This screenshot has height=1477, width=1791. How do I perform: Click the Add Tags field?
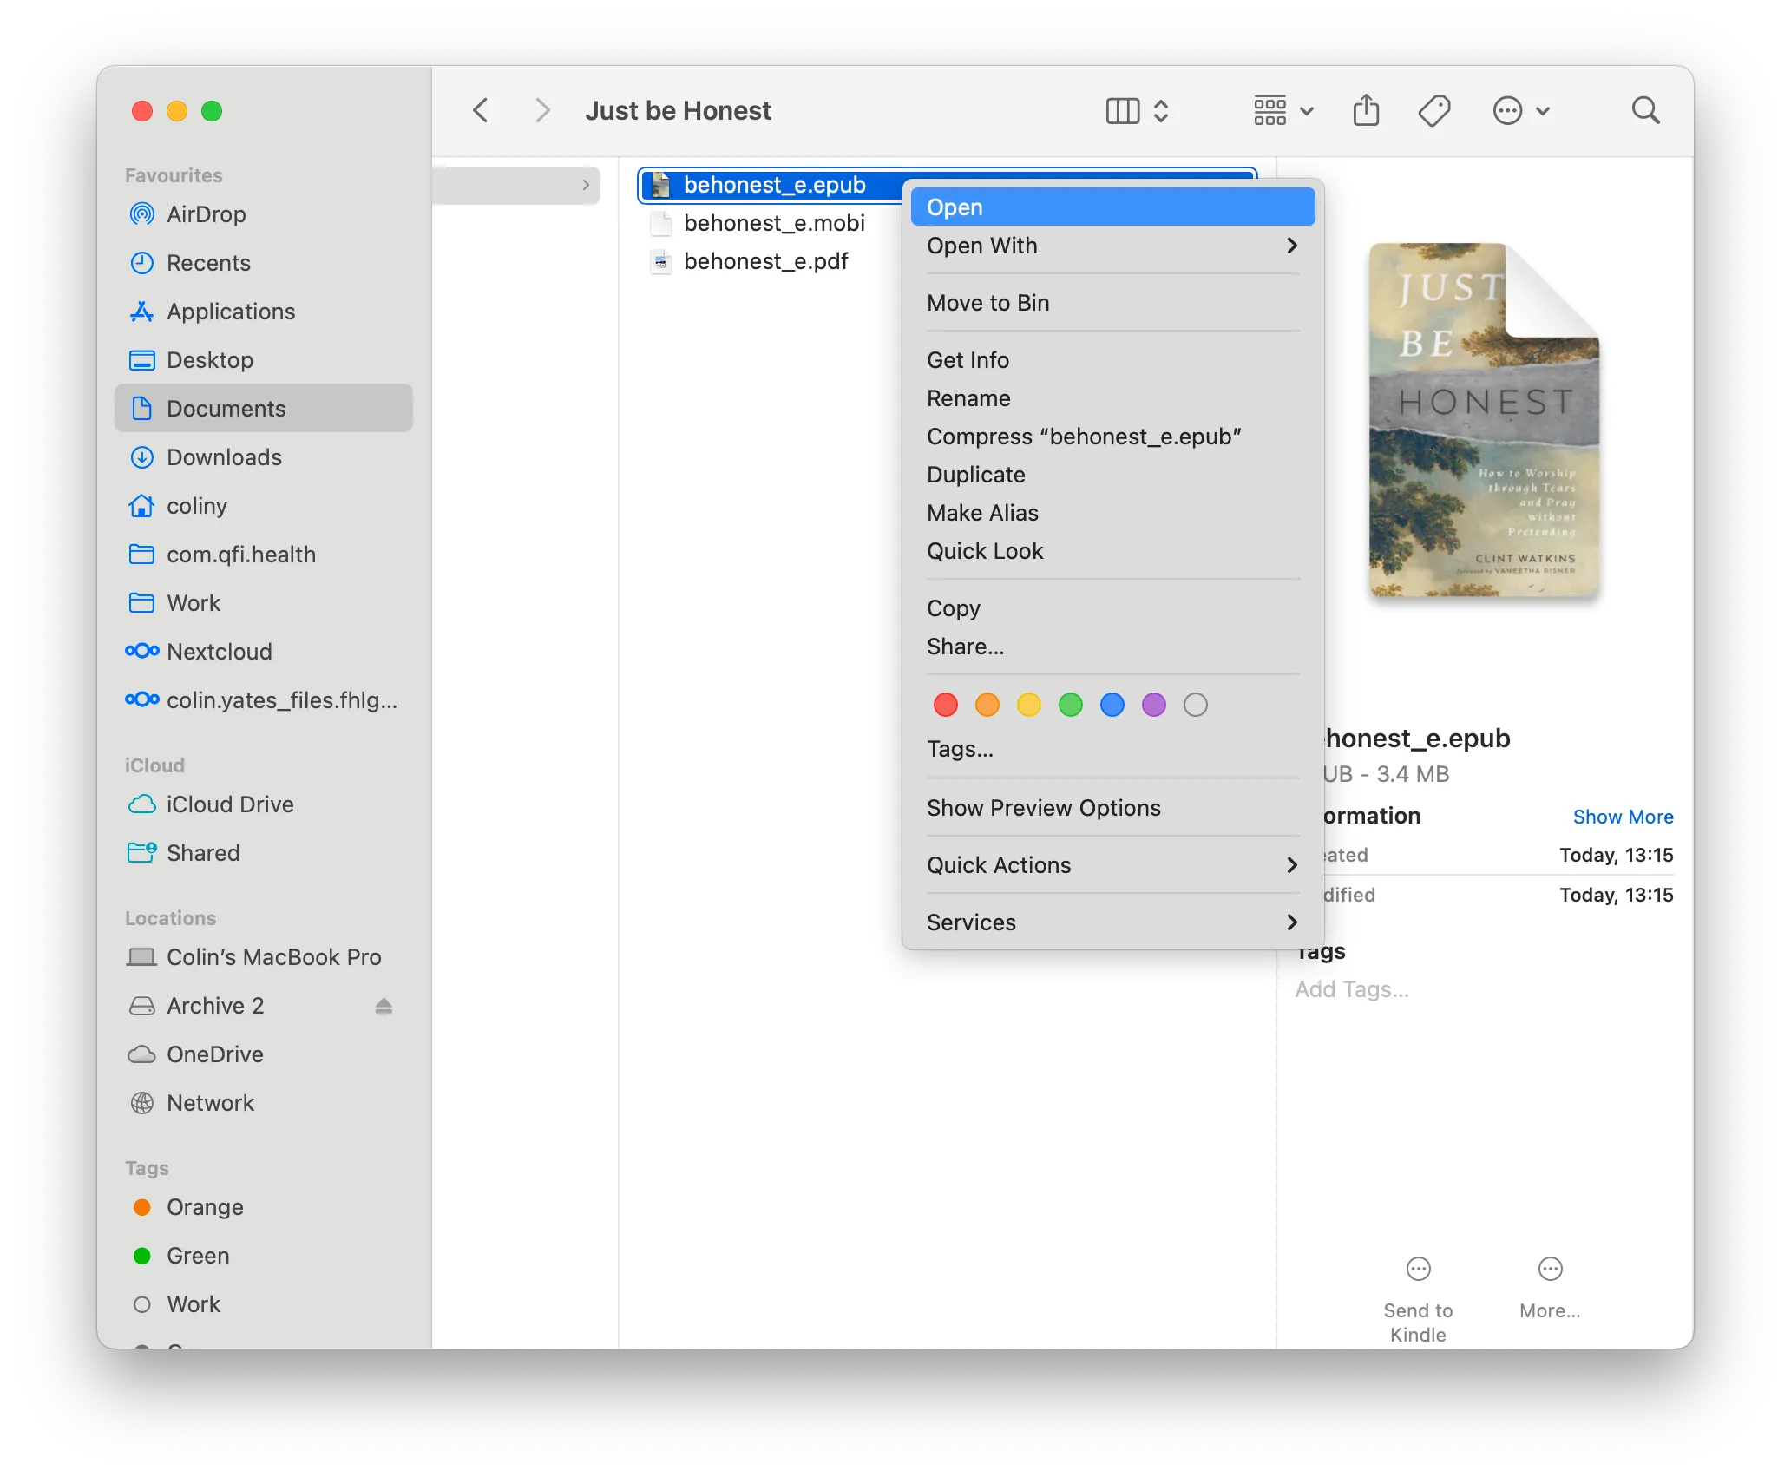pyautogui.click(x=1352, y=989)
